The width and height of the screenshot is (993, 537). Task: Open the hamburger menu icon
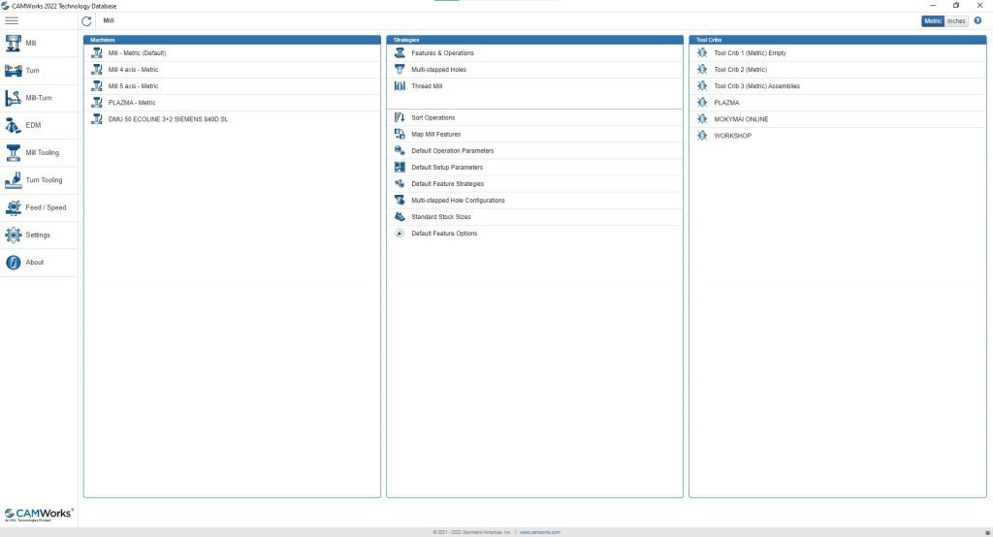[12, 21]
